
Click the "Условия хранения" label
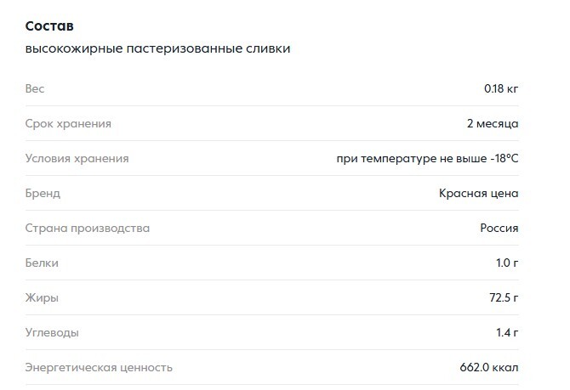coord(77,158)
